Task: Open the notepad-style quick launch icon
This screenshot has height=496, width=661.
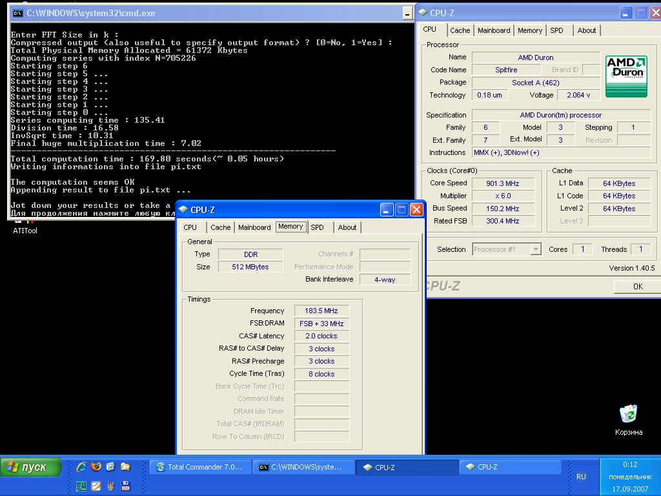Action: point(96,486)
